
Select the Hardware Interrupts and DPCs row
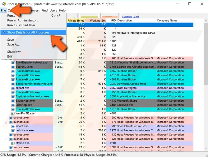[130, 33]
